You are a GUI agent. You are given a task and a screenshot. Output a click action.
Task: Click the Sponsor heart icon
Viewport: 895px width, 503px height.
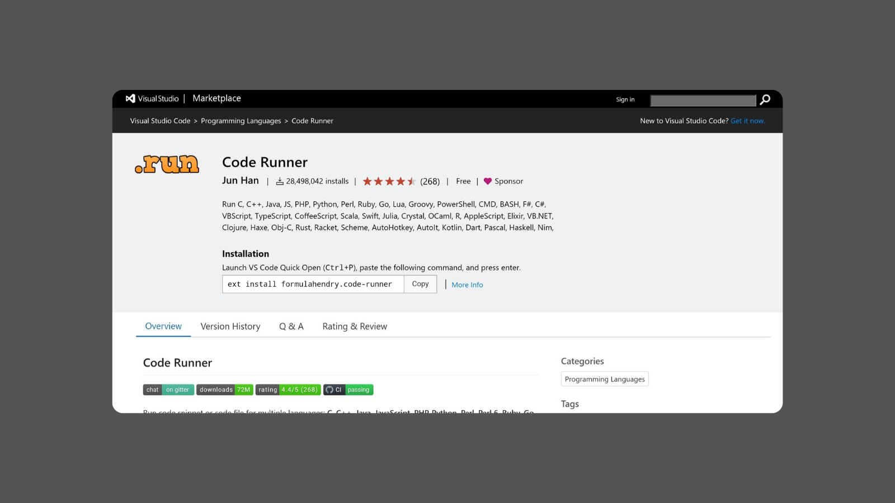point(488,181)
